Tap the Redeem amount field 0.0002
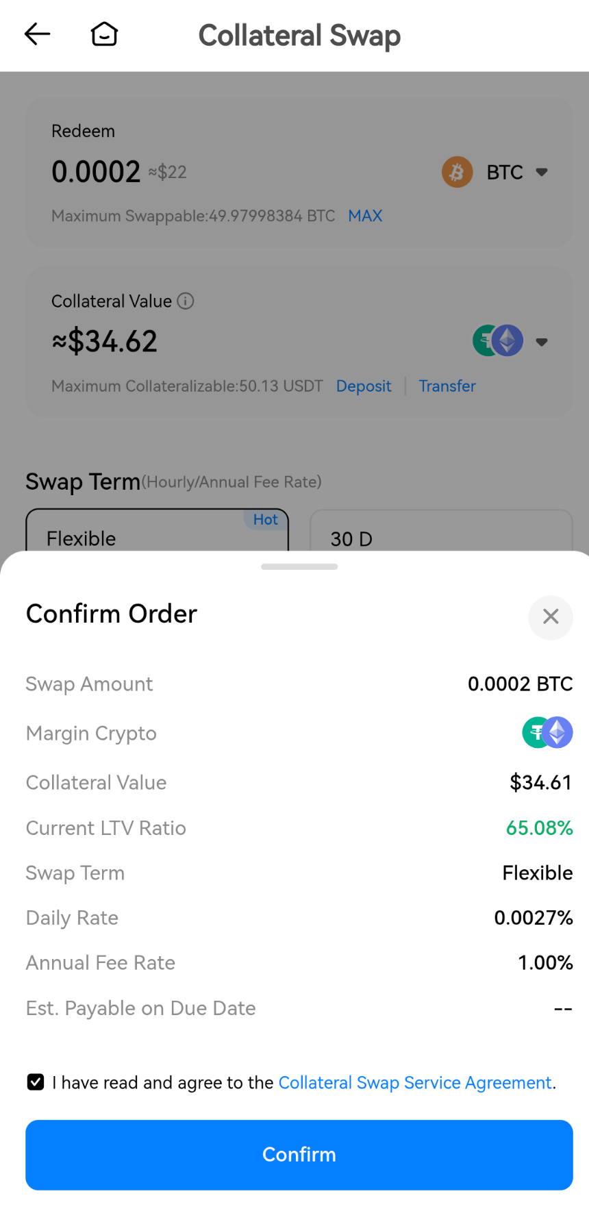Screen dimensions: 589x1211 [96, 171]
